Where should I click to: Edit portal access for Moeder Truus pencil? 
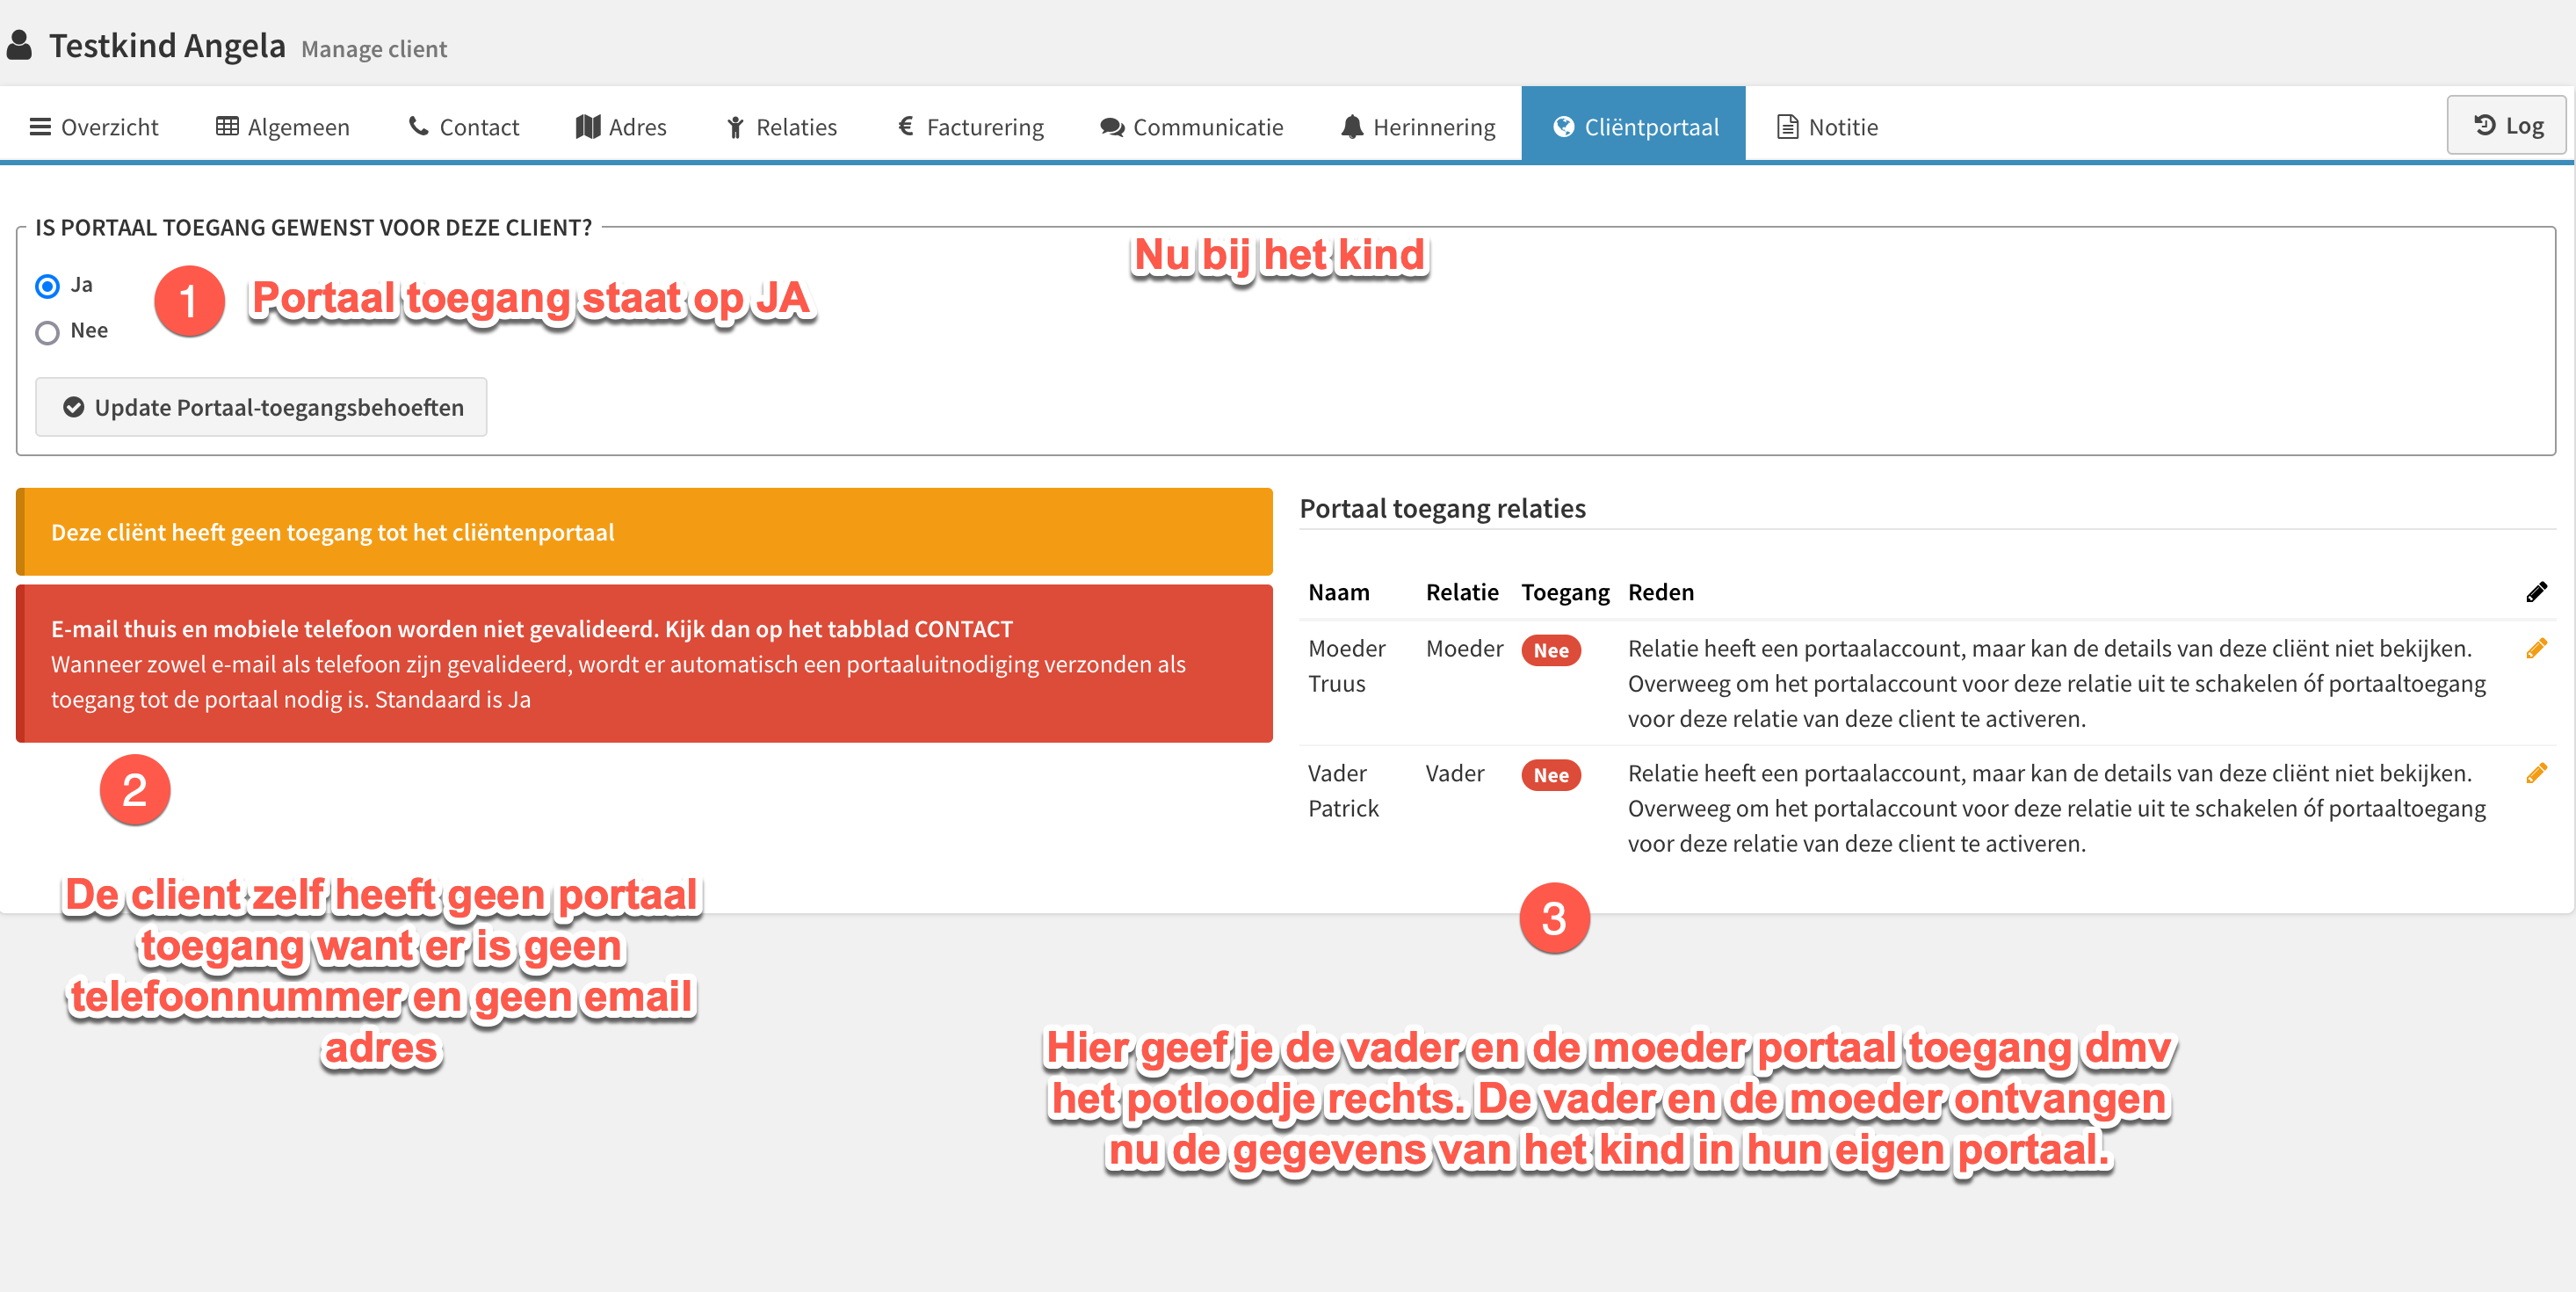click(2536, 649)
